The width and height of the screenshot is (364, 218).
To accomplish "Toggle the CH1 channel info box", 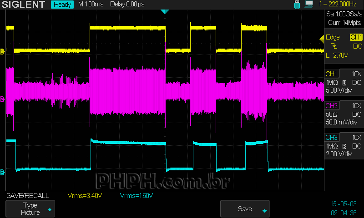I will point(344,82).
